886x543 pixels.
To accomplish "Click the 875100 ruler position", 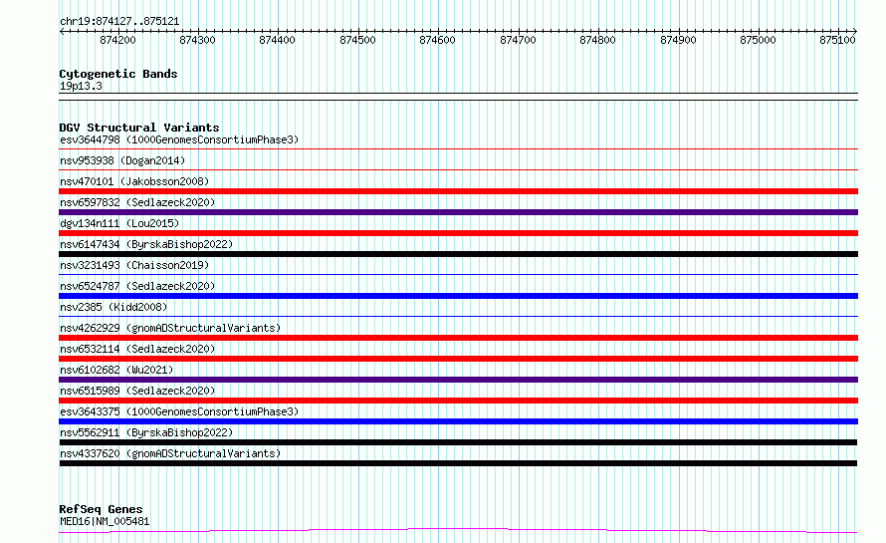I will [837, 40].
